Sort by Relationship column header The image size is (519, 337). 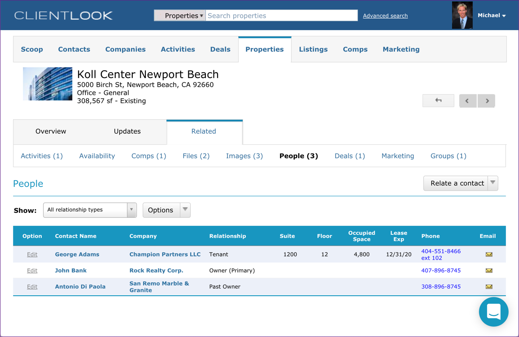(x=227, y=236)
